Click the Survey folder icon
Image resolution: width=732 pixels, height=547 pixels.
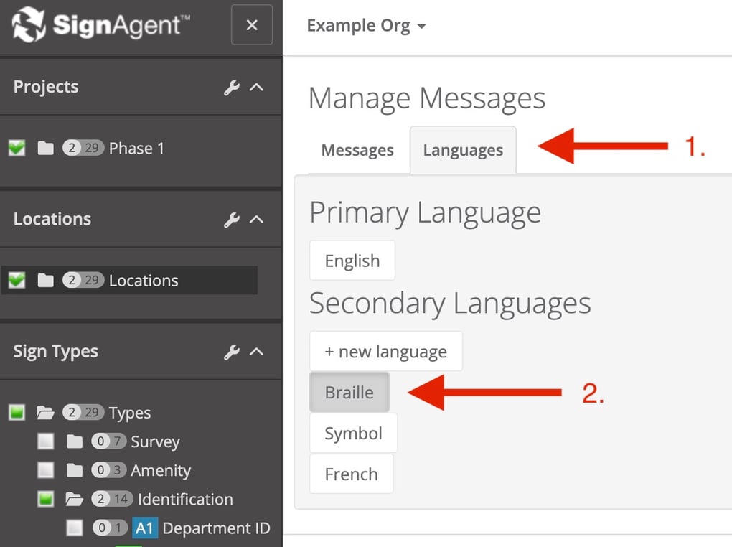coord(75,442)
